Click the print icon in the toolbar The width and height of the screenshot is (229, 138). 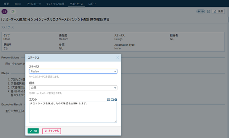pyautogui.click(x=208, y=11)
